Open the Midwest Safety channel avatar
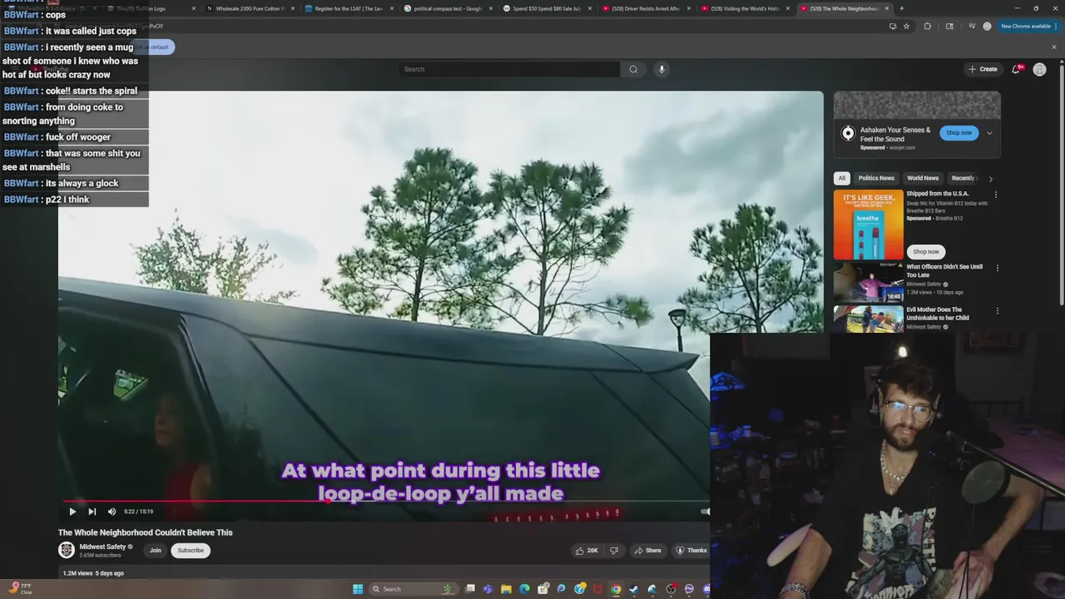 (x=66, y=550)
